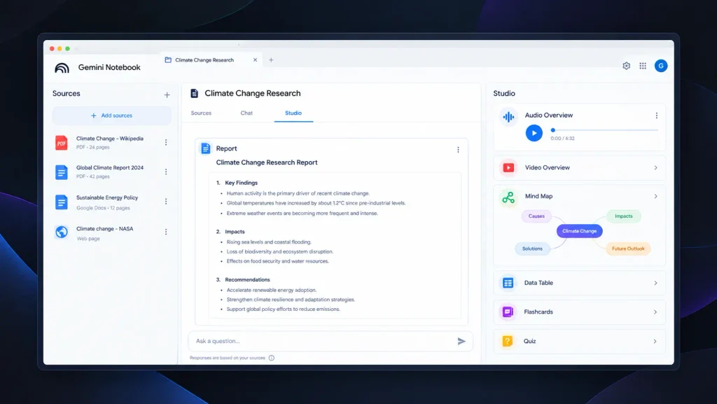Click the Climate Change - Wikipedia PDF icon

tap(62, 143)
